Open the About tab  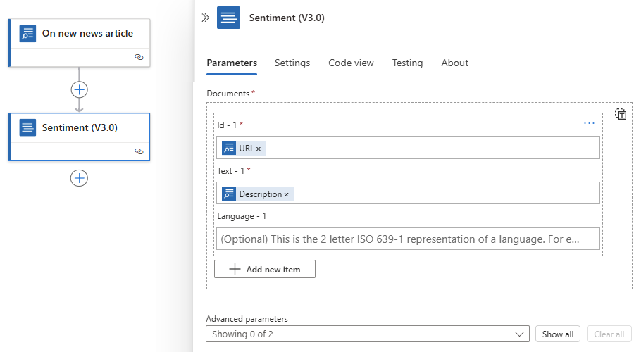(455, 63)
